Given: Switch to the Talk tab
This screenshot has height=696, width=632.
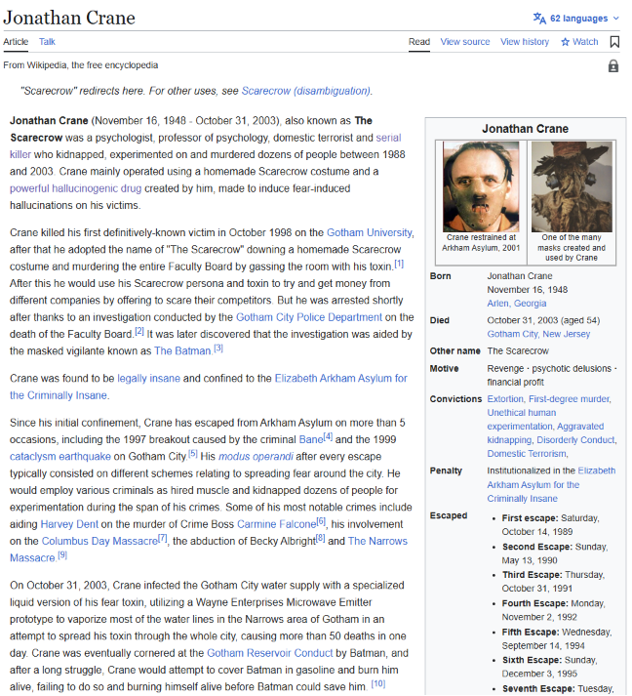Looking at the screenshot, I should 47,42.
